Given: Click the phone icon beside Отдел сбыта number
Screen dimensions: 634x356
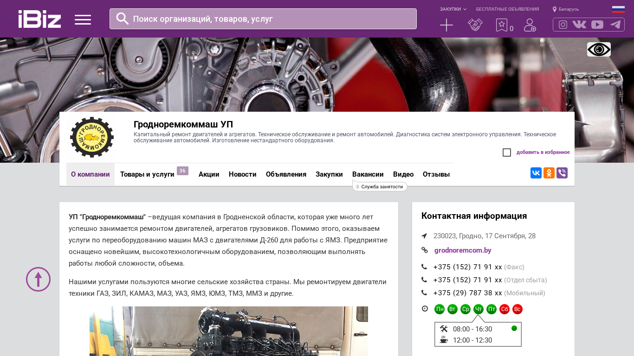Looking at the screenshot, I should [424, 280].
